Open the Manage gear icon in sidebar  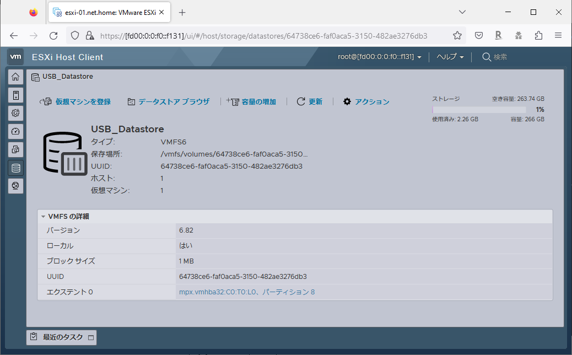(15, 113)
